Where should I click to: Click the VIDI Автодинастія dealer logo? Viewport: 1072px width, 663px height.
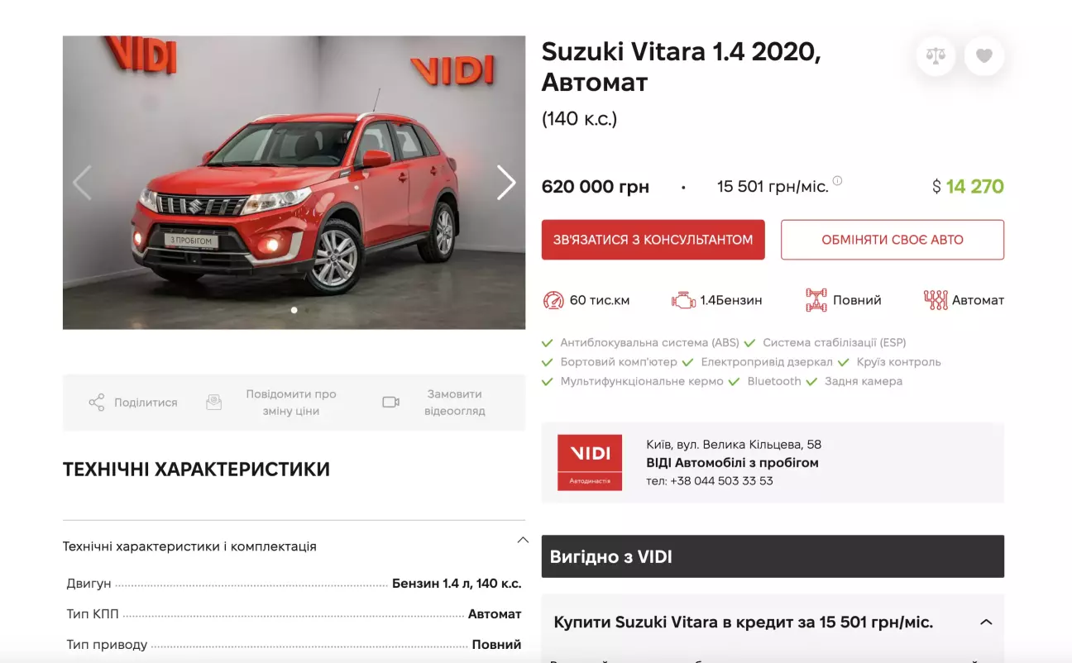click(x=590, y=463)
